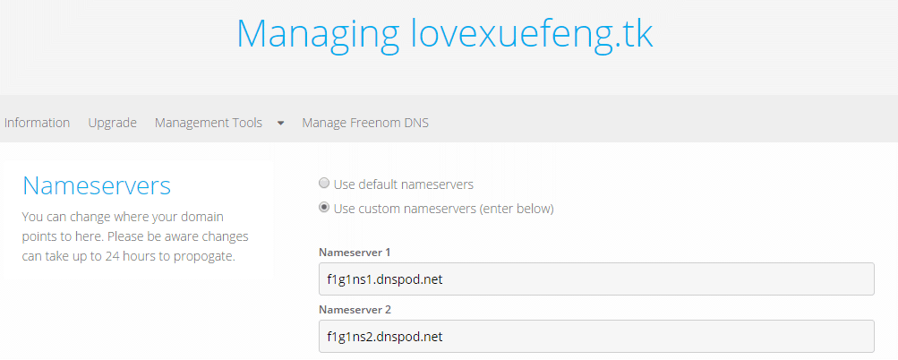This screenshot has width=898, height=360.
Task: Click the blue 'Nameservers' section heading
Action: (x=97, y=186)
